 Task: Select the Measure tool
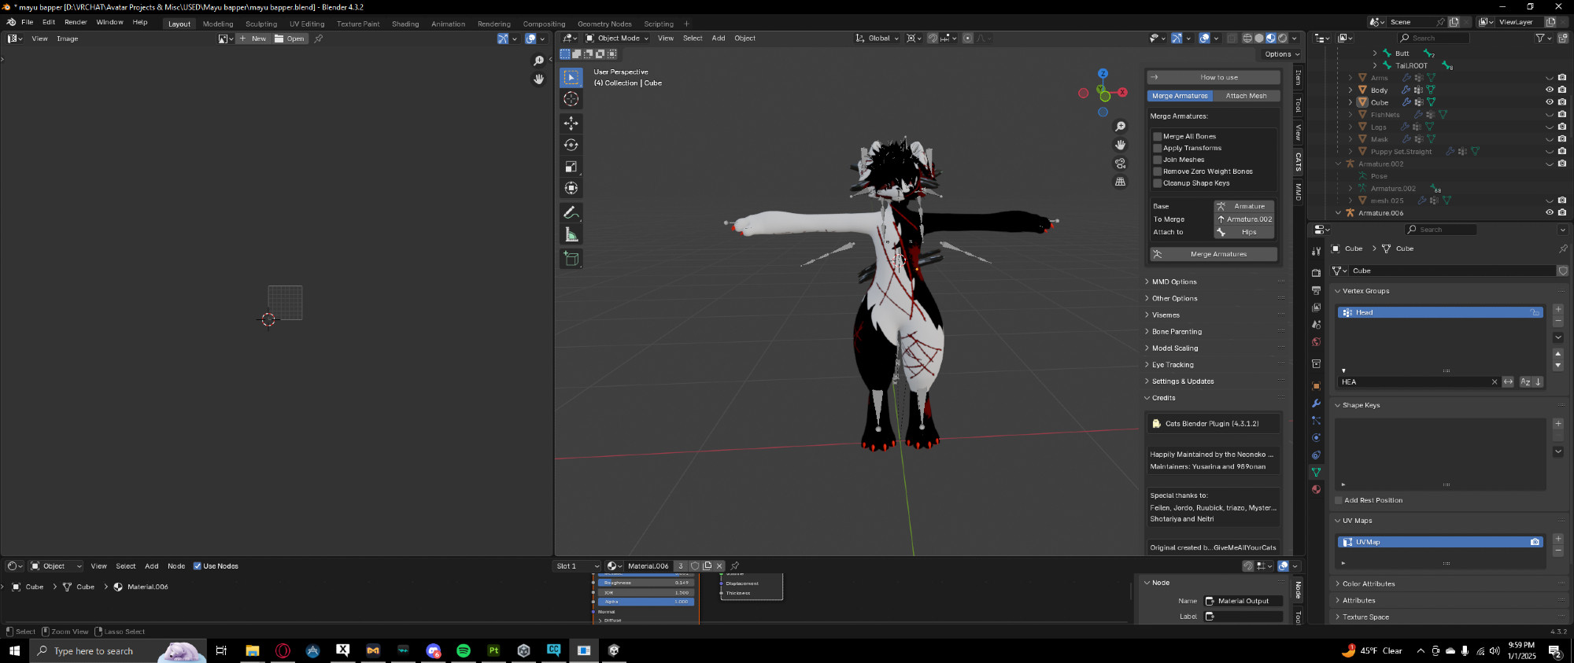click(x=571, y=234)
